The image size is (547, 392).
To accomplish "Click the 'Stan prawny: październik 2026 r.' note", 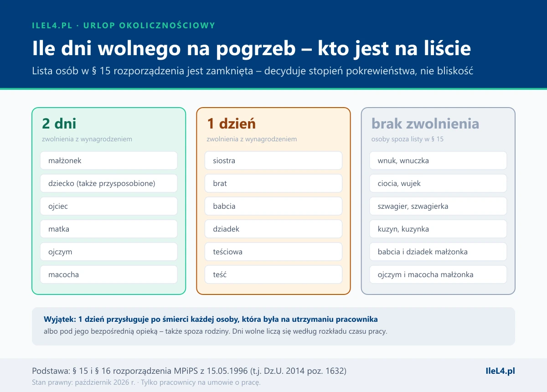I will point(146,382).
